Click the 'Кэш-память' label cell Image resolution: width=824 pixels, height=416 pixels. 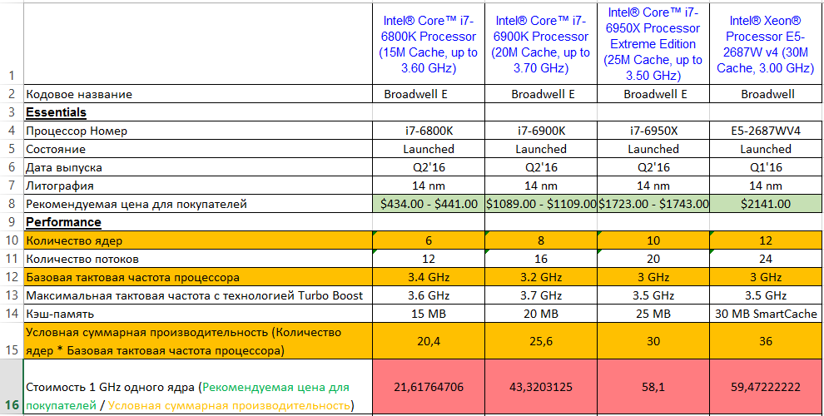pyautogui.click(x=198, y=314)
